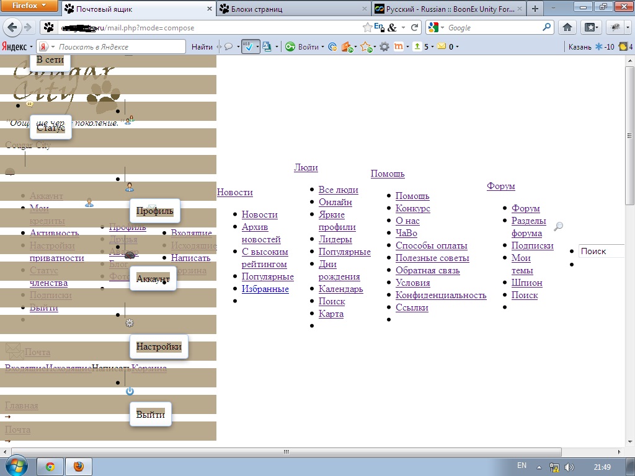Click the settings gear icon above Настройки
The width and height of the screenshot is (635, 476).
(130, 323)
